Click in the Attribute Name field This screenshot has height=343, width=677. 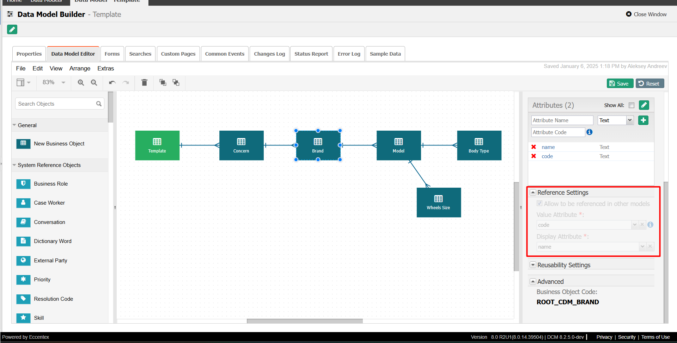[x=562, y=120]
